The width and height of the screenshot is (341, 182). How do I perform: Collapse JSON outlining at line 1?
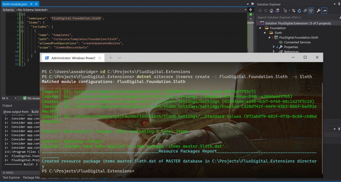click(x=22, y=14)
